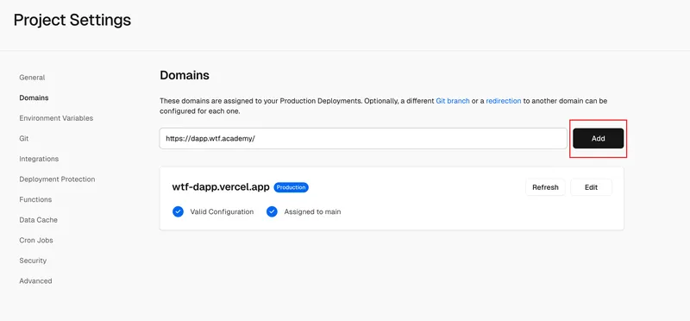Click the Valid Configuration checkmark icon

(x=178, y=211)
